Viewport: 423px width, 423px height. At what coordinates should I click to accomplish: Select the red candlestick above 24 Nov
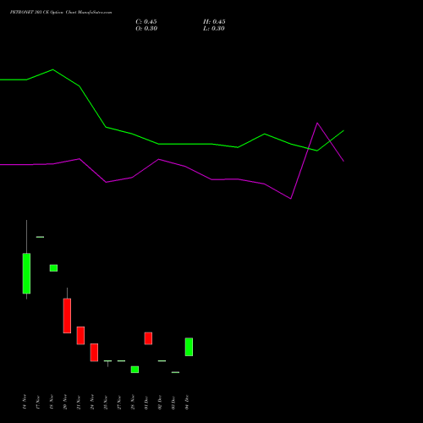(x=94, y=352)
